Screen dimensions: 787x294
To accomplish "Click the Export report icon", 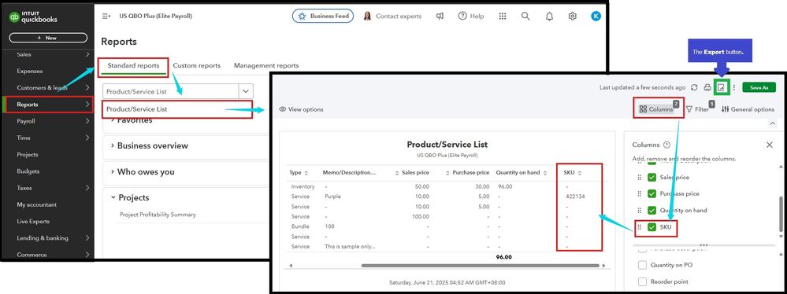I will (722, 87).
